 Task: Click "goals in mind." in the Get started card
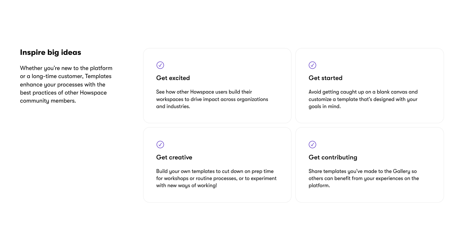[325, 106]
